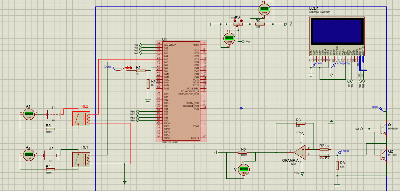Select the VCC power terminal arrow
The width and height of the screenshot is (400, 191).
tap(286, 24)
